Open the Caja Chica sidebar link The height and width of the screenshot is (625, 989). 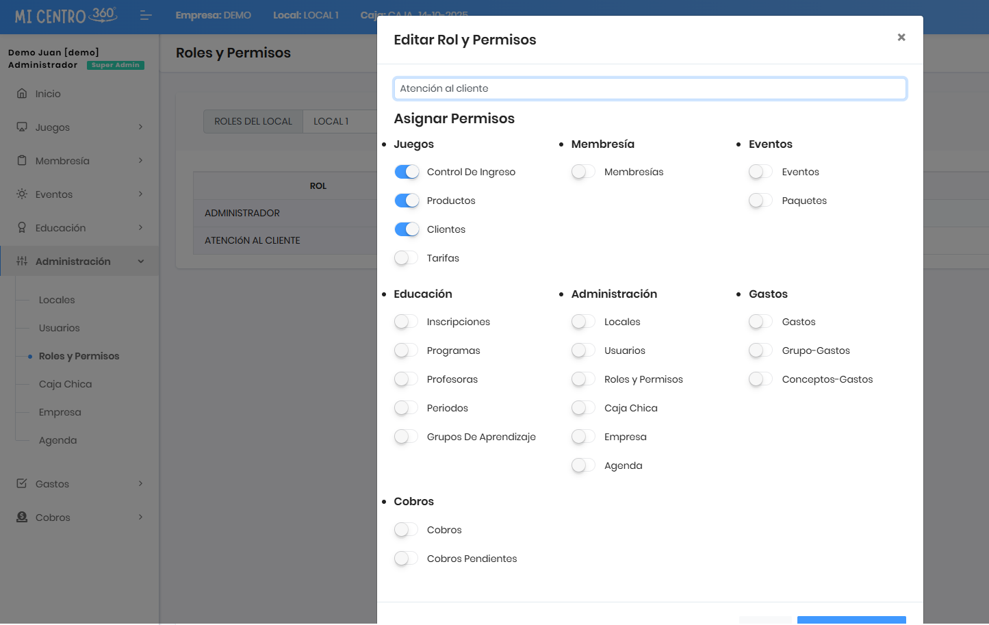[x=65, y=384]
